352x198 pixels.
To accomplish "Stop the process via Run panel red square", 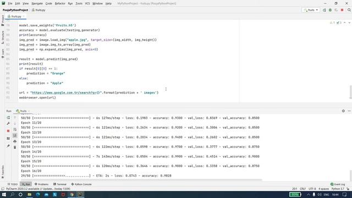I will coord(8,131).
